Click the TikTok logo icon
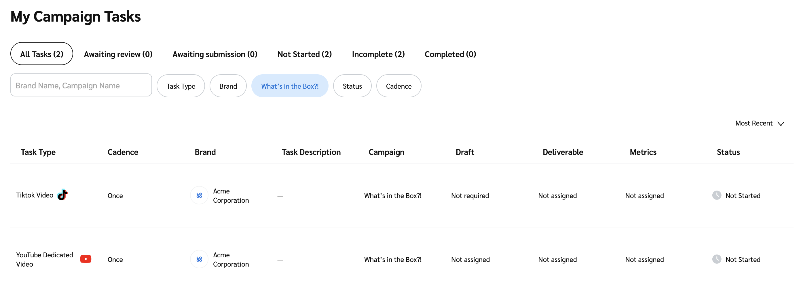The image size is (797, 285). (x=62, y=195)
